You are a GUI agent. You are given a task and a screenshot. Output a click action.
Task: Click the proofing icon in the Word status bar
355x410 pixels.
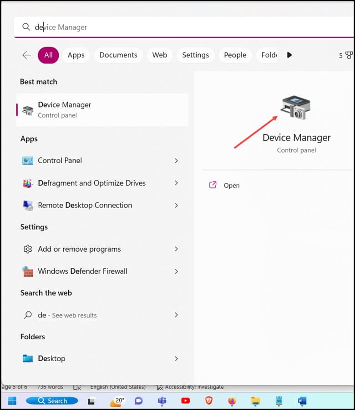[77, 388]
